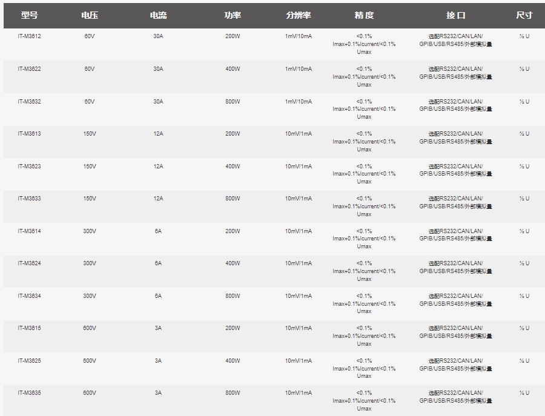Click the 800W power cell for IT-M3632
Screen dimensions: 545x416
233,102
